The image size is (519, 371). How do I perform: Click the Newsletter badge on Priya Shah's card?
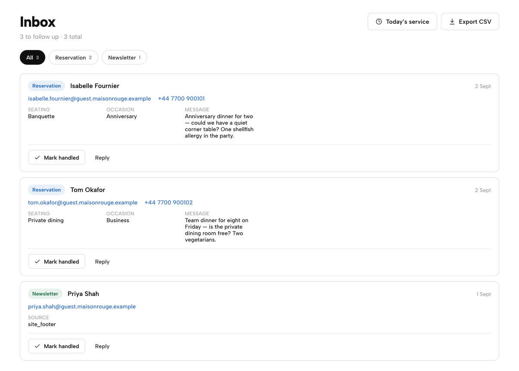[x=45, y=294]
